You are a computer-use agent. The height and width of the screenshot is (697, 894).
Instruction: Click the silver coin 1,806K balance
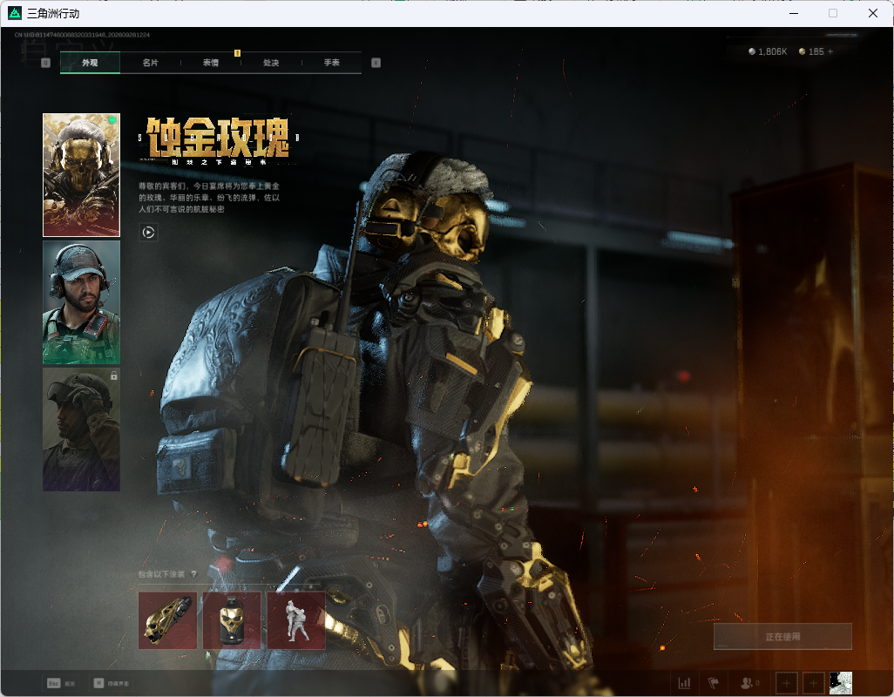(x=768, y=51)
